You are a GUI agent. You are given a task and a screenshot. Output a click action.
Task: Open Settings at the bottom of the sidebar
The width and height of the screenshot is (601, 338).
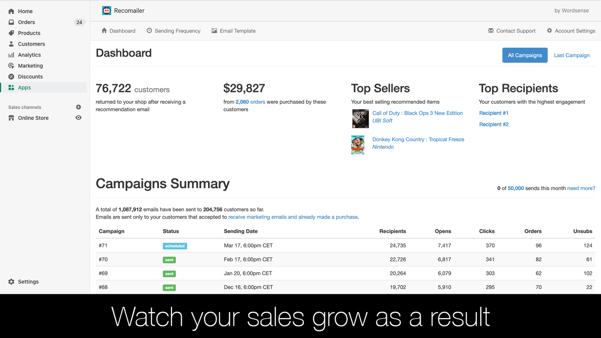pos(23,281)
